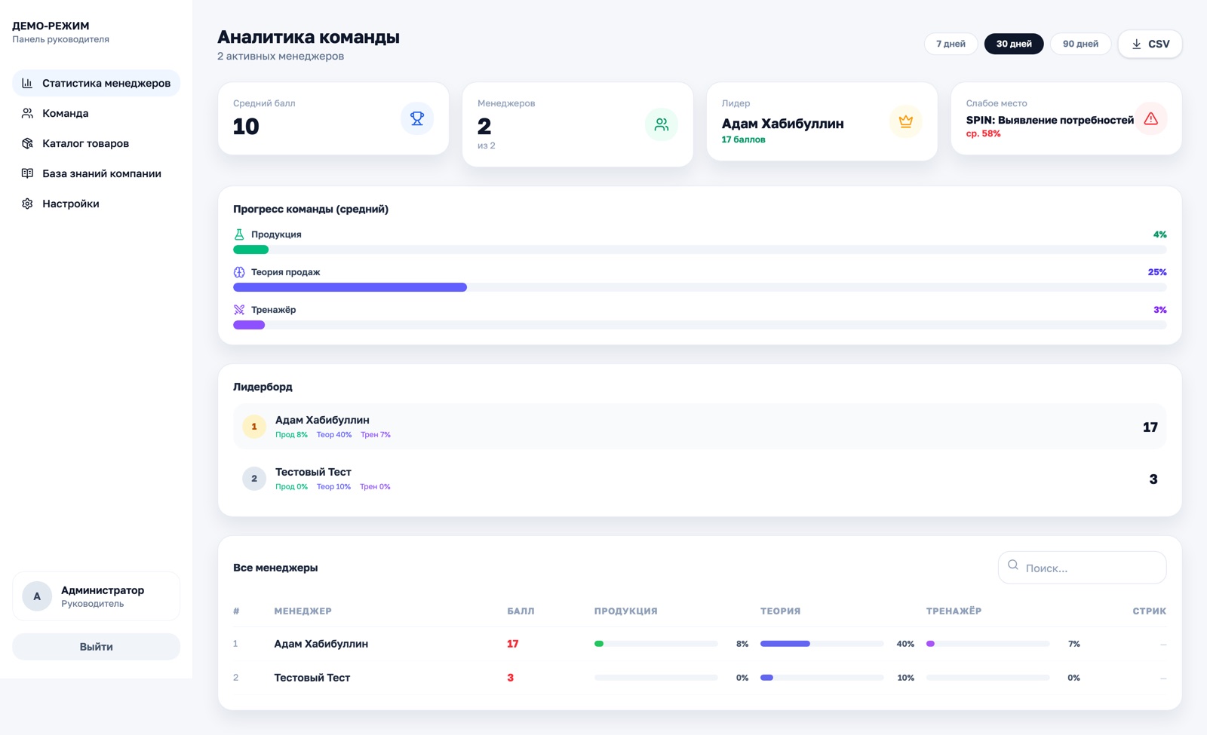The height and width of the screenshot is (735, 1207).
Task: Focus the Поиск search field
Action: (1090, 568)
